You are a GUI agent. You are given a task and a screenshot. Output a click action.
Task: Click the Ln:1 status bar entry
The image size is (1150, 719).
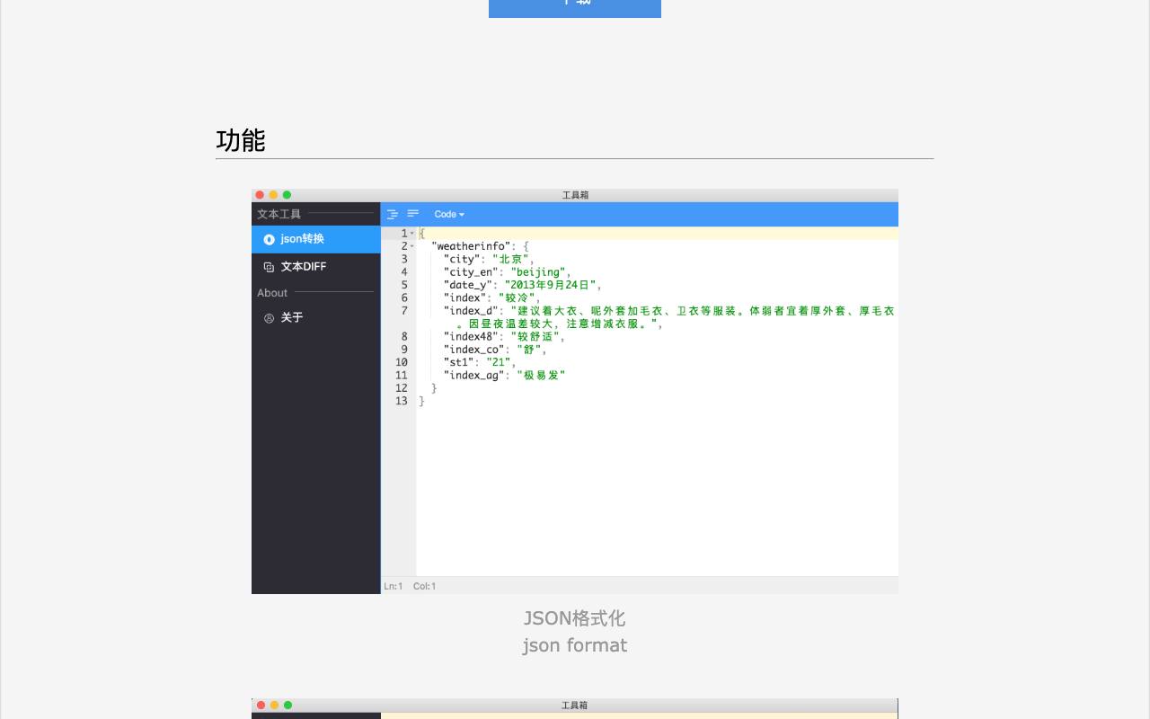394,586
